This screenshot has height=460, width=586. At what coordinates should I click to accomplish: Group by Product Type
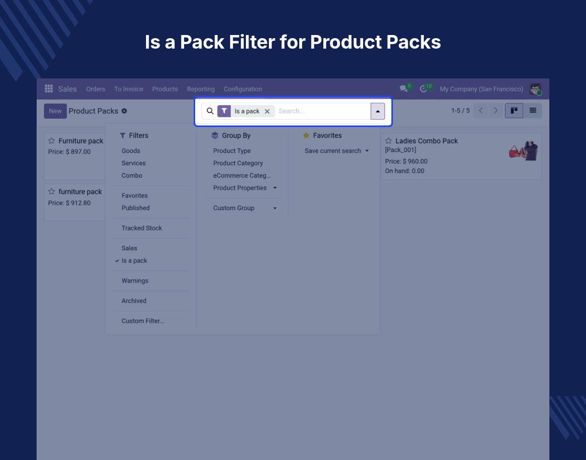tap(232, 151)
